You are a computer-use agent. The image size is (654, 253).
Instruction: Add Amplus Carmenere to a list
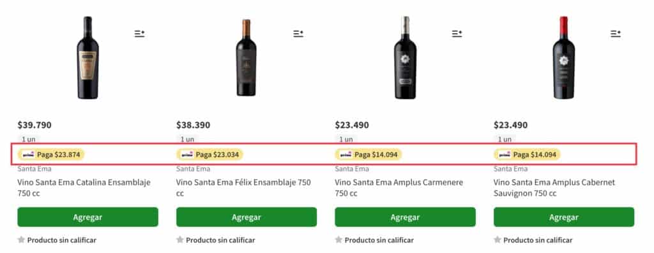457,34
